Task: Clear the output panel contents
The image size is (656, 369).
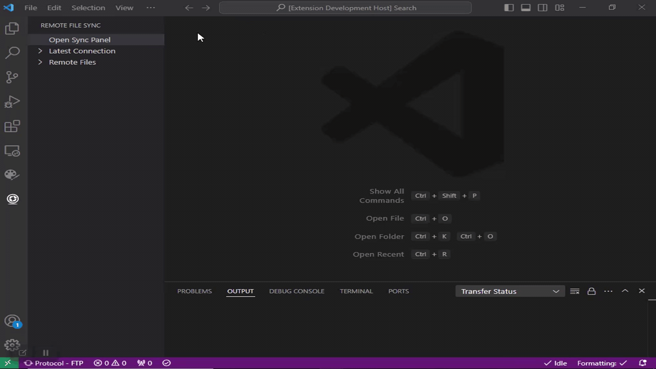Action: [575, 291]
